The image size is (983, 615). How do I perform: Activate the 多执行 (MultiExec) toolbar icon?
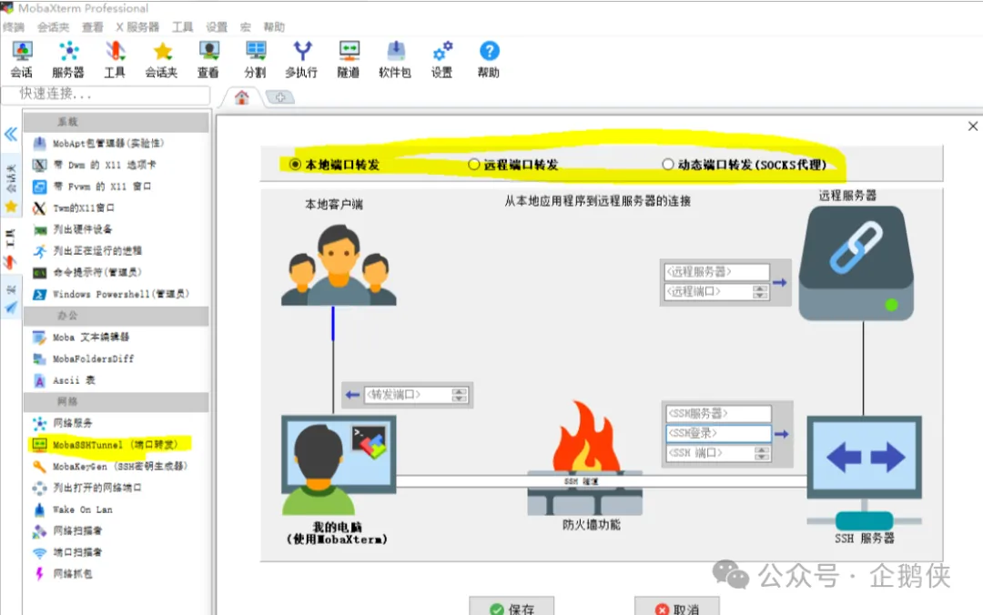pyautogui.click(x=301, y=59)
